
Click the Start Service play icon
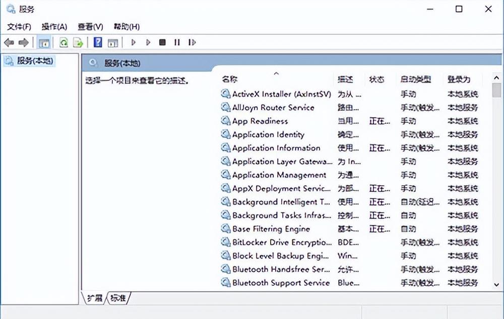[x=134, y=42]
